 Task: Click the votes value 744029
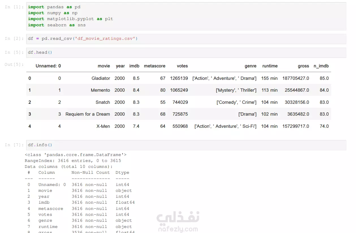coord(180,102)
